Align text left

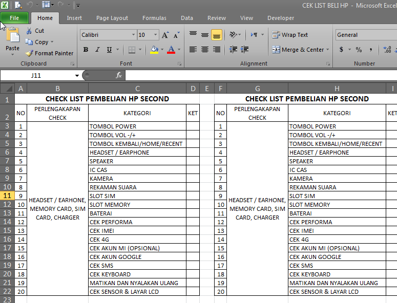point(193,49)
